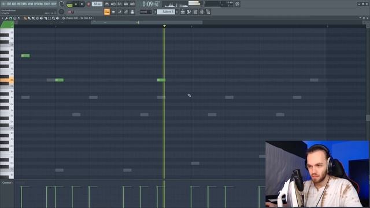Click the tempo BPM display
Viewport: 370px width, 208px height.
(x=97, y=4)
